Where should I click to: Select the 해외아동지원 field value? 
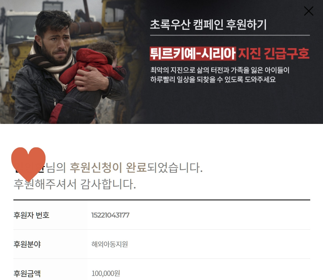pyautogui.click(x=110, y=244)
